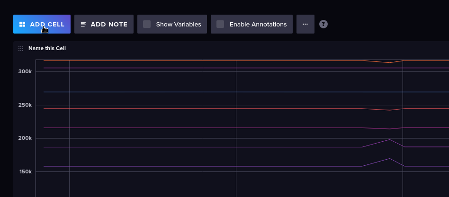Click the peak near the 200k gridline

389,139
